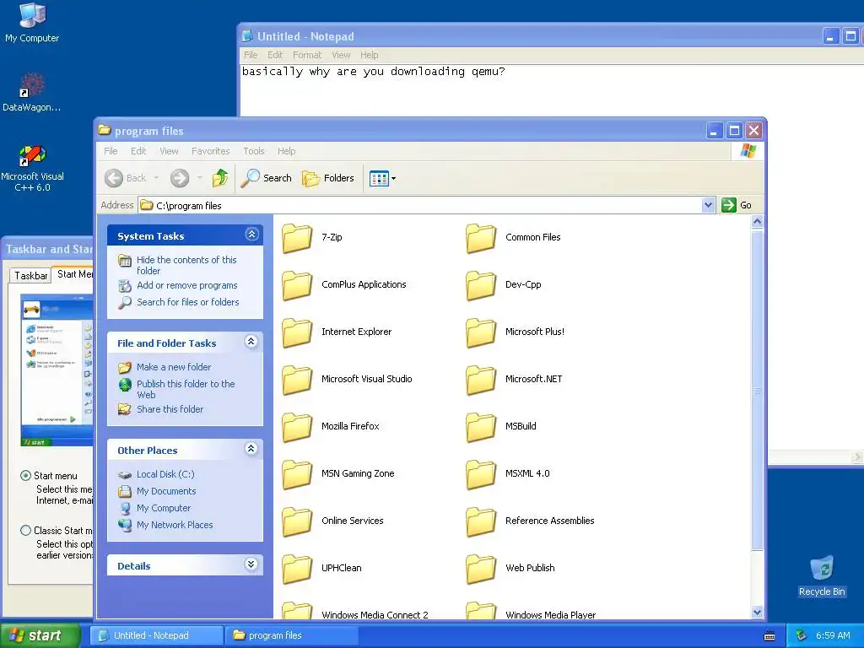The height and width of the screenshot is (648, 864).
Task: Select the MSN Gaming Zone folder
Action: coord(338,474)
